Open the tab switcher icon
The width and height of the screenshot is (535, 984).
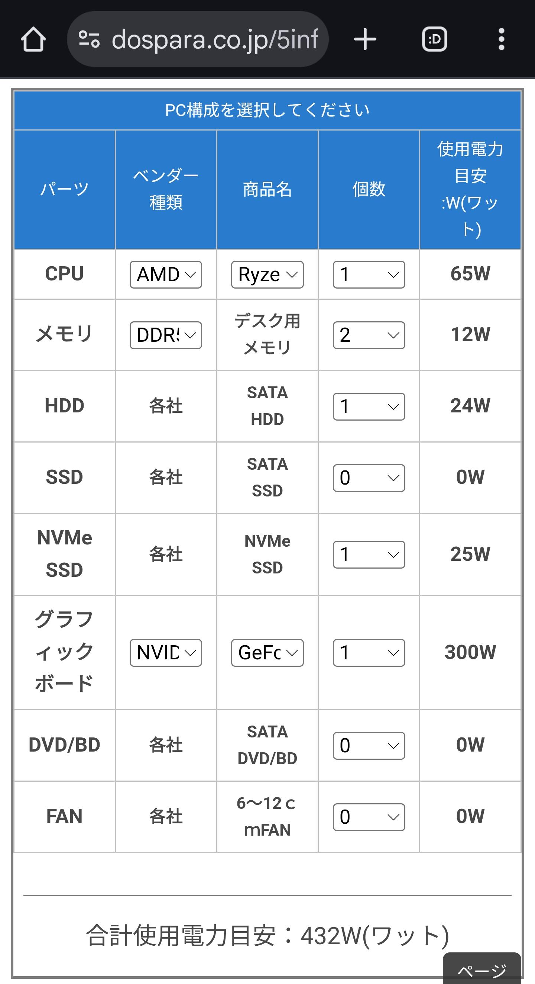click(x=434, y=39)
